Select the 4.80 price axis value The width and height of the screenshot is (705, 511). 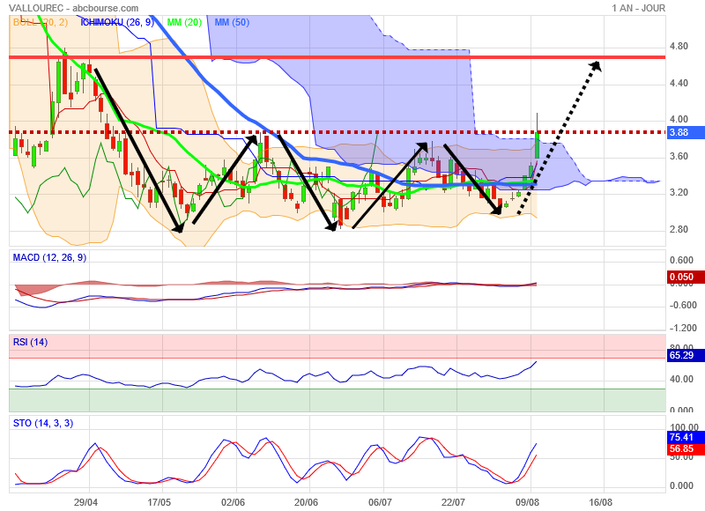(679, 46)
